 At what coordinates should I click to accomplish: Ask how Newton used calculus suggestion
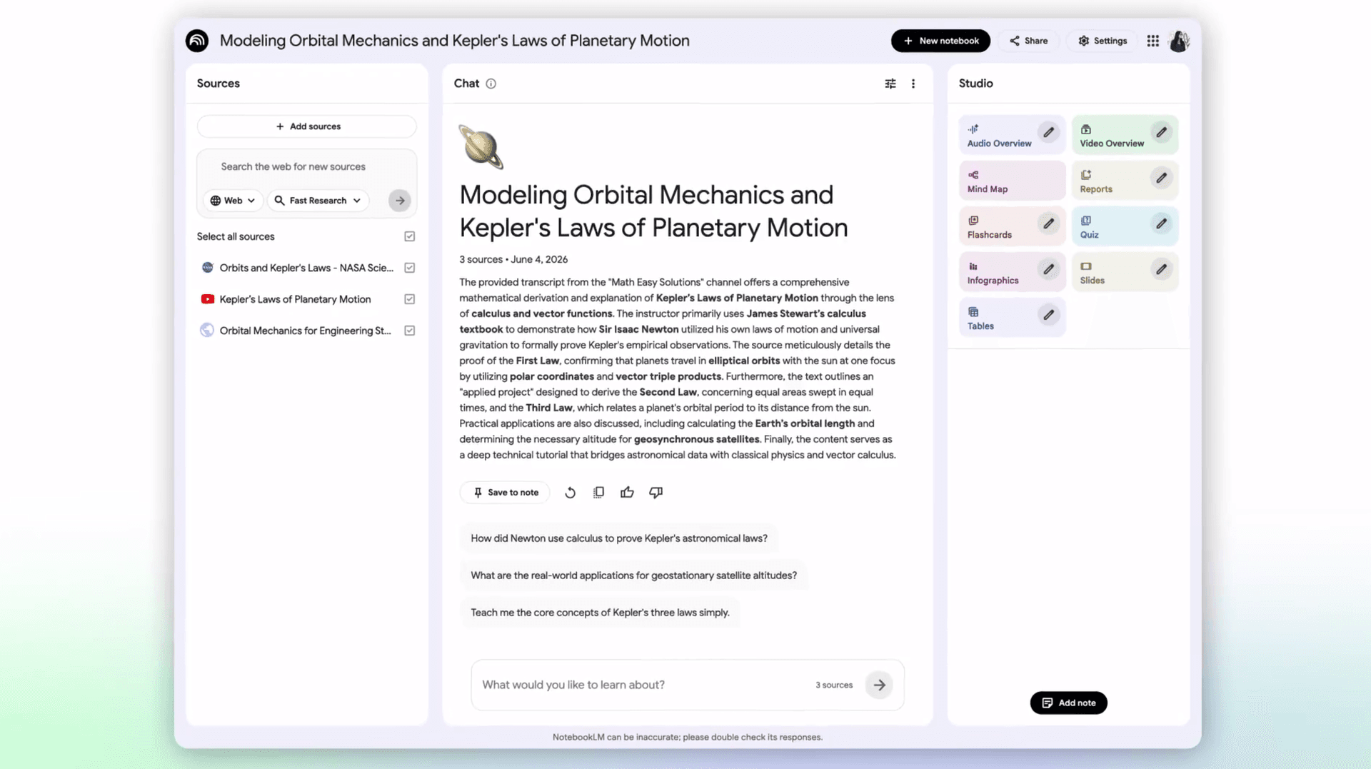619,538
